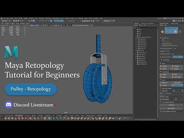
Task: Open Camera Based Selection dropdown
Action: click(x=173, y=48)
